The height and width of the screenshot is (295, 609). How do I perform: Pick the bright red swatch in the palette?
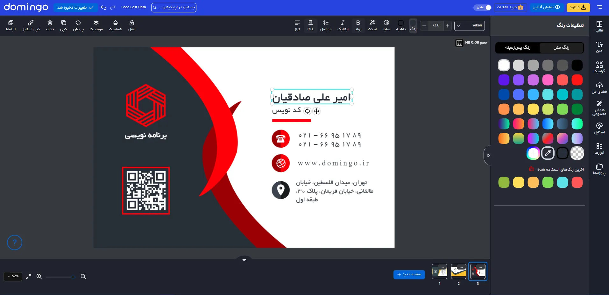[577, 80]
